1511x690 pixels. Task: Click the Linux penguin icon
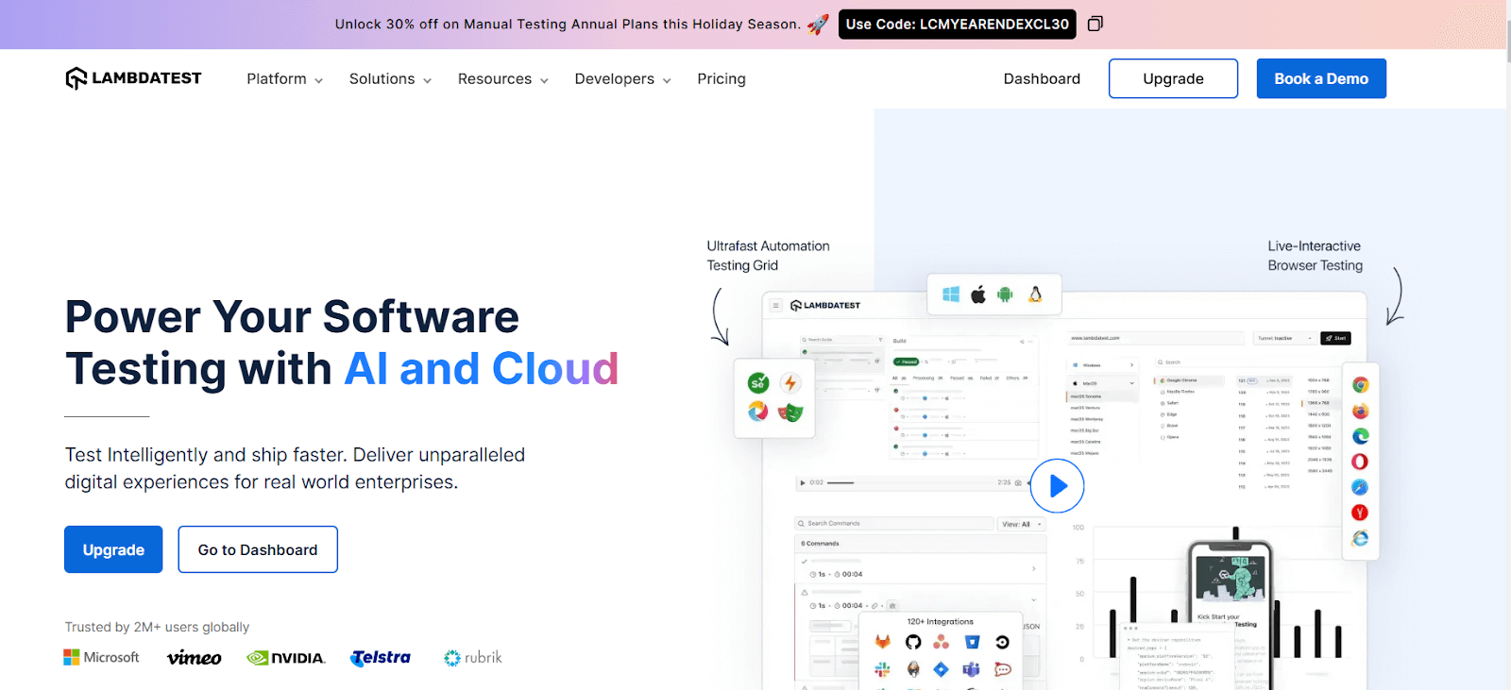1035,295
